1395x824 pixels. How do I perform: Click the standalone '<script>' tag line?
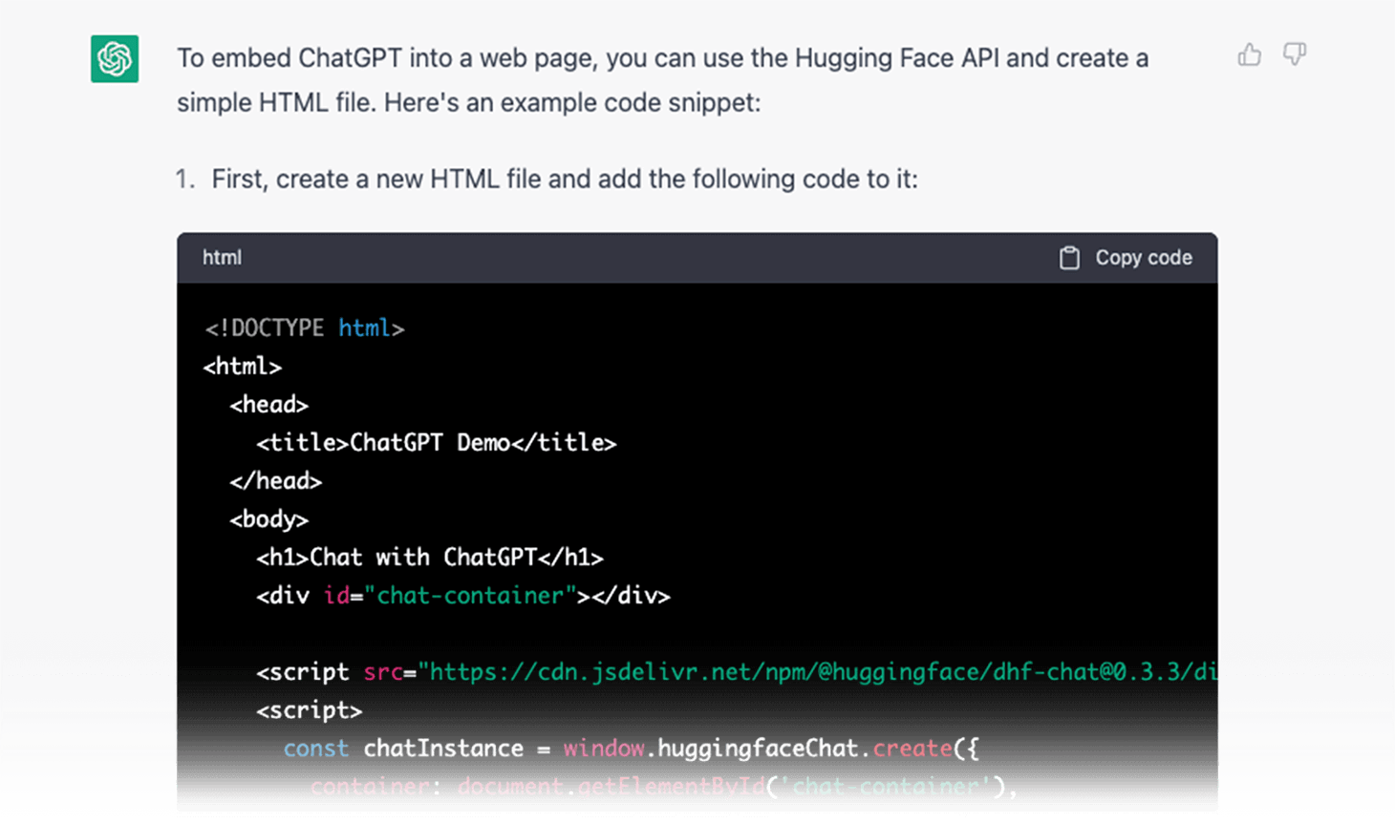pos(309,710)
